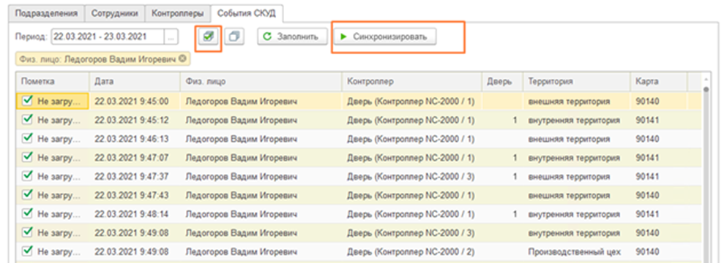Click the Период date range field
Viewport: 724px width, 263px height.
pyautogui.click(x=108, y=37)
